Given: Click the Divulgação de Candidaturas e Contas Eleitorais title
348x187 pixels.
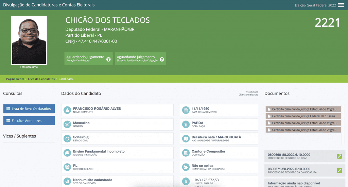Looking at the screenshot, I should [49, 5].
